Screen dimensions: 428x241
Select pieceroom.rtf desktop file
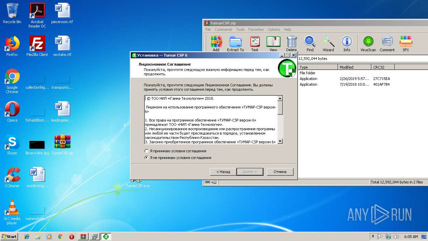point(62,13)
